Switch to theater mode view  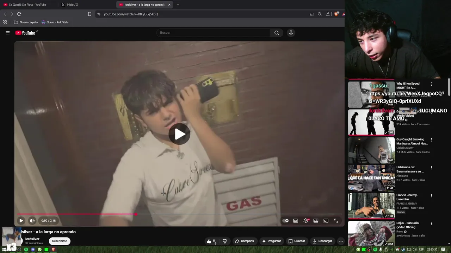tap(316, 221)
